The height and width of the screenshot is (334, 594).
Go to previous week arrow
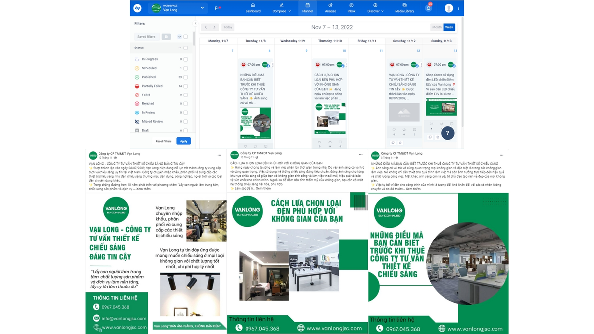click(206, 27)
